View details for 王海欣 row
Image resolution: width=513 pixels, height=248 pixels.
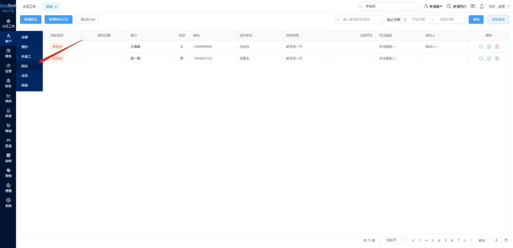point(481,47)
